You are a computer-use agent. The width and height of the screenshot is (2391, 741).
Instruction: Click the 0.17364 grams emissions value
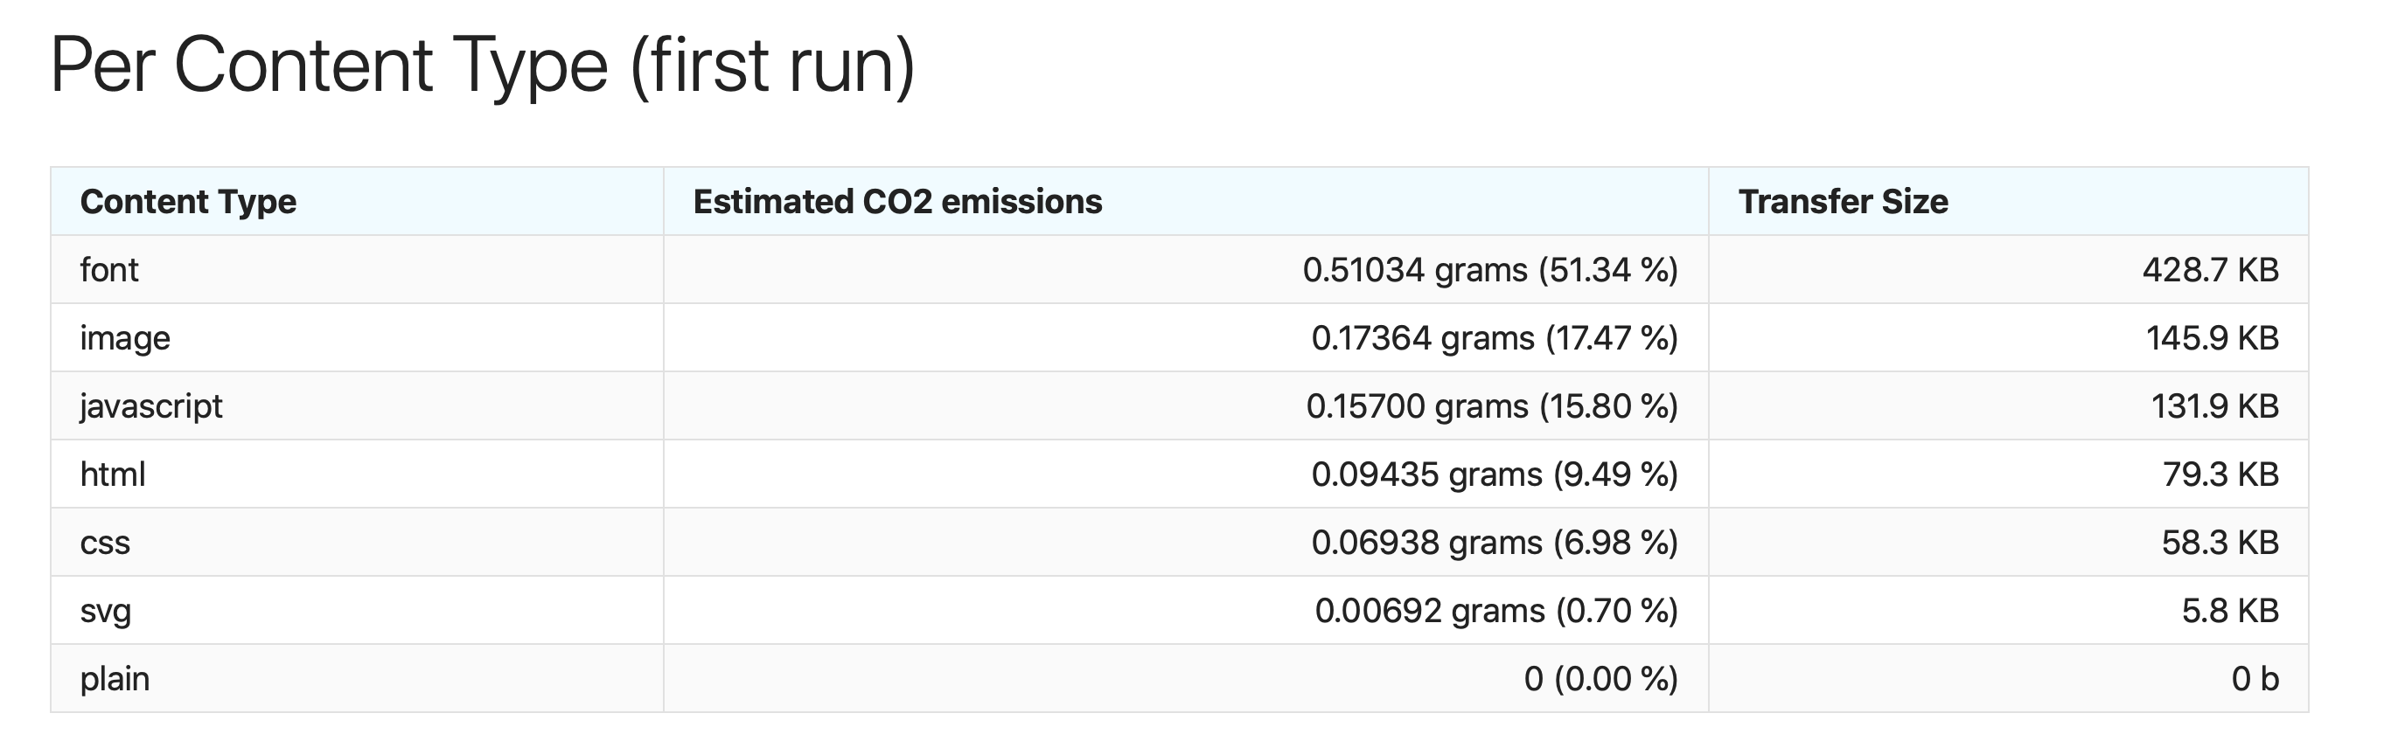tap(1495, 338)
